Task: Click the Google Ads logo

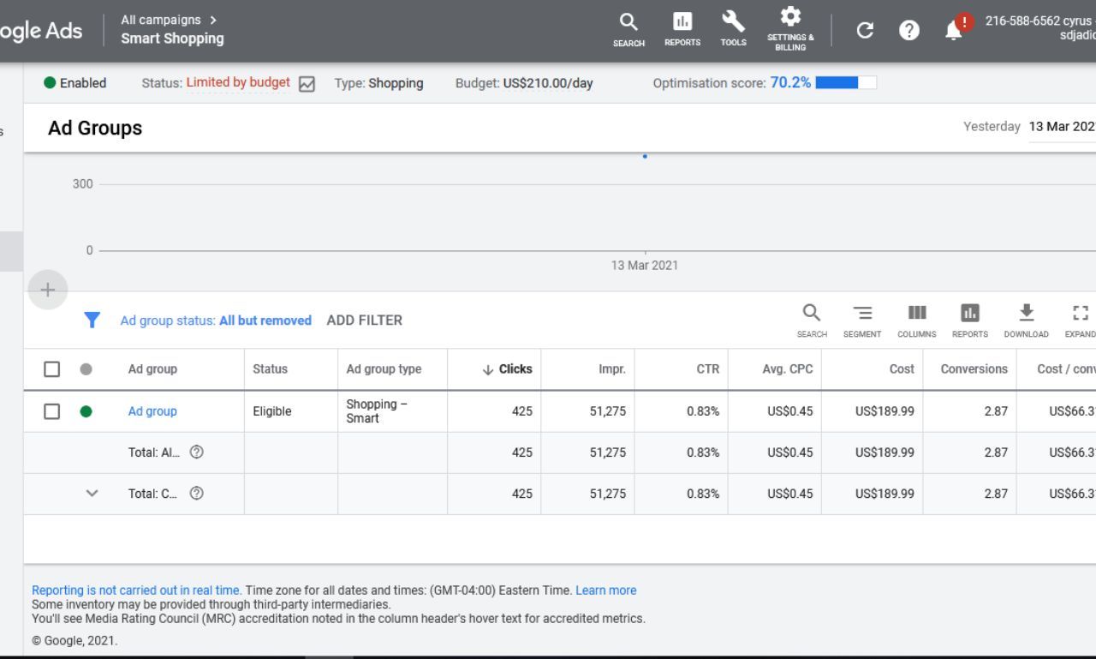Action: [x=41, y=31]
